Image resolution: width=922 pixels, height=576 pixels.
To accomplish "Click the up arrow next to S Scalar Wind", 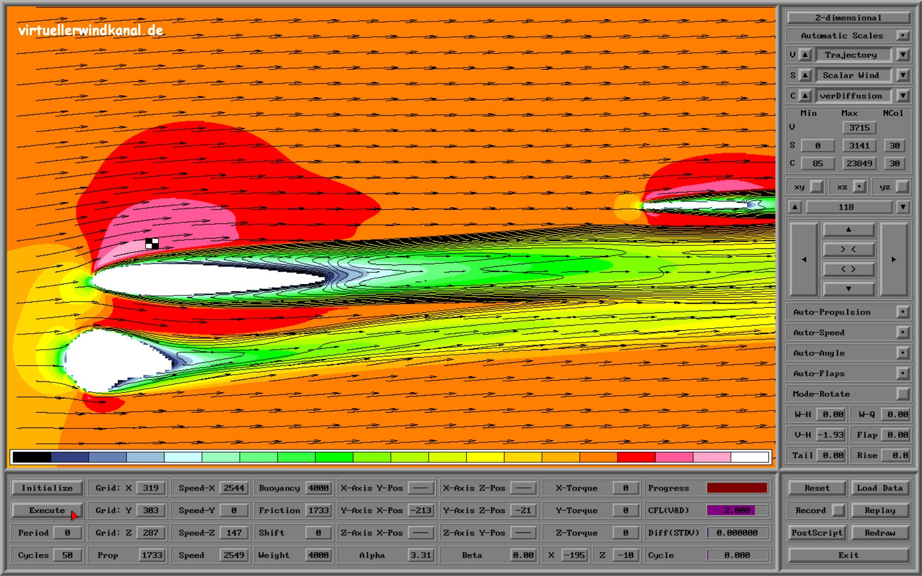I will tap(805, 75).
